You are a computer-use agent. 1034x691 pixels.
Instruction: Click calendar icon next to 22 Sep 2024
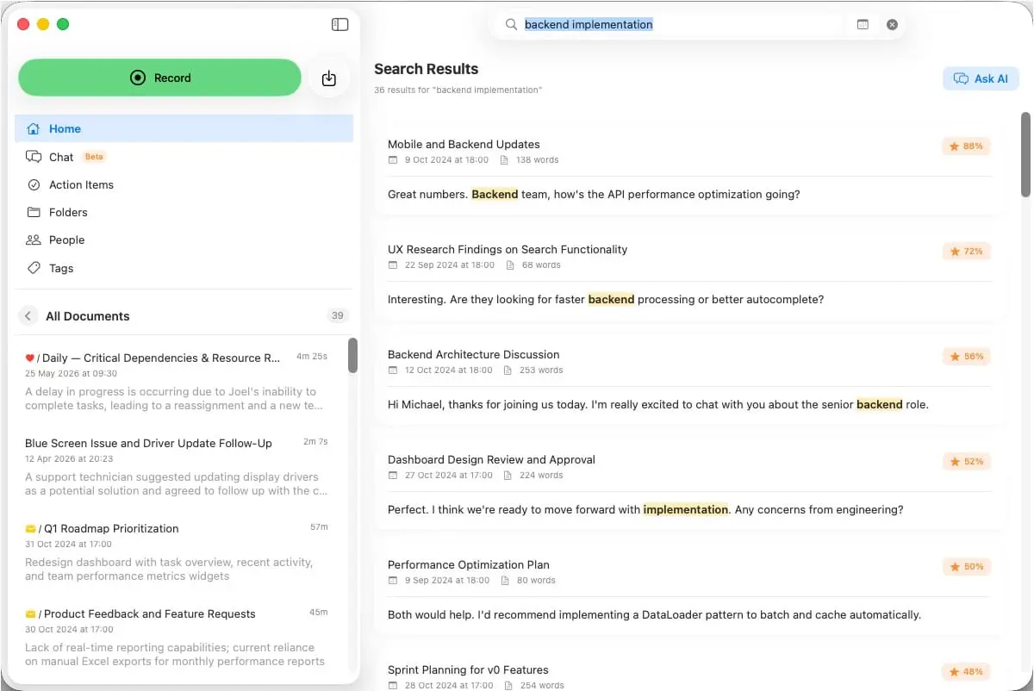click(x=393, y=265)
